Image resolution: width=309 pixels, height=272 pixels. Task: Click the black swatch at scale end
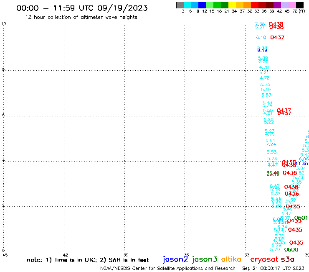[x=300, y=5]
